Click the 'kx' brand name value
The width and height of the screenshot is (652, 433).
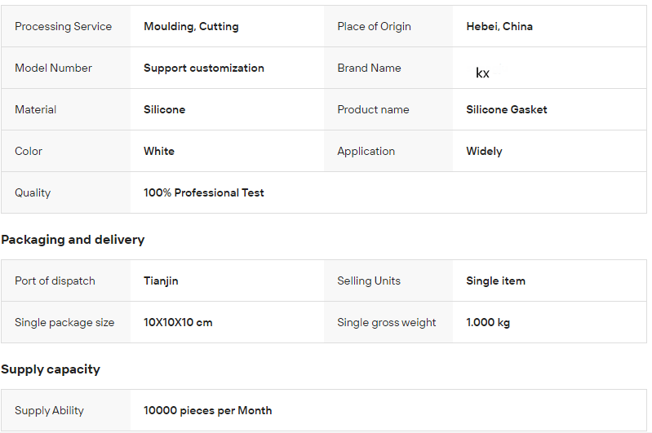point(482,73)
